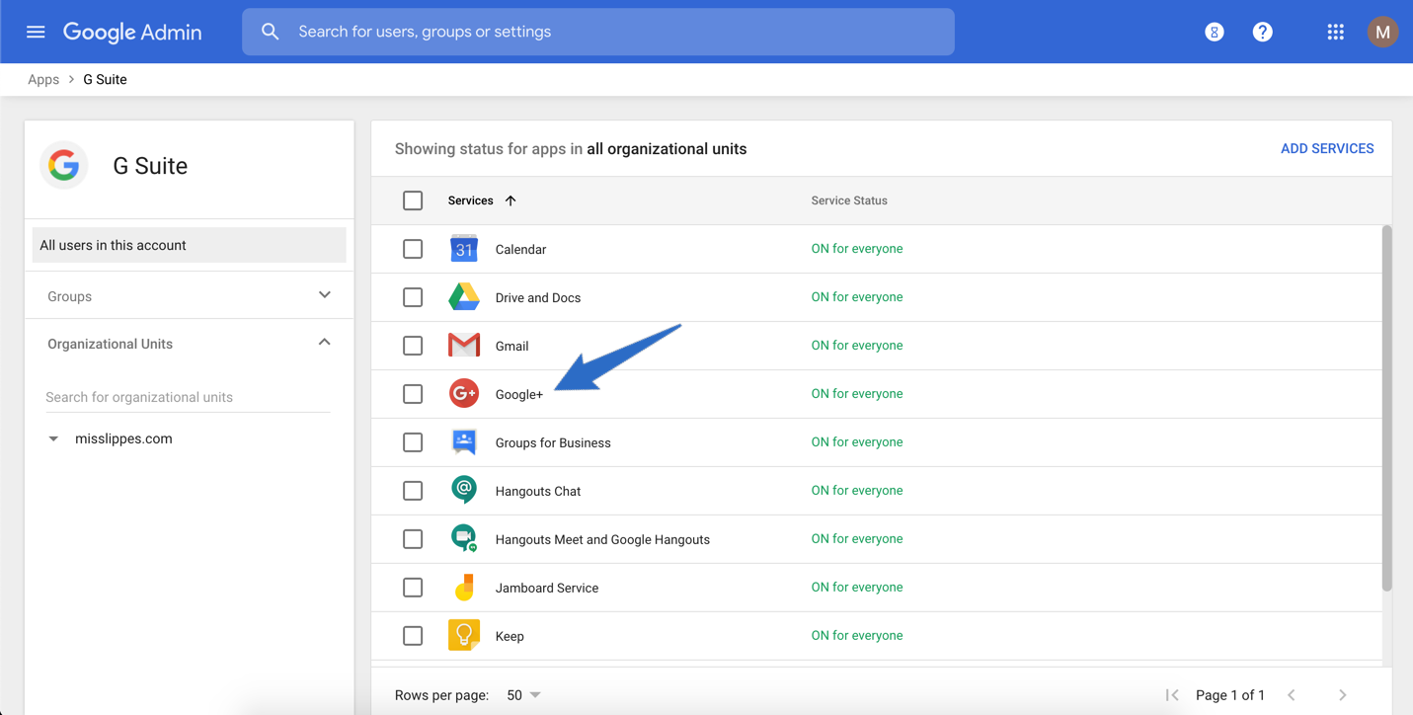Select the Drive and Docs checkbox

pos(413,296)
